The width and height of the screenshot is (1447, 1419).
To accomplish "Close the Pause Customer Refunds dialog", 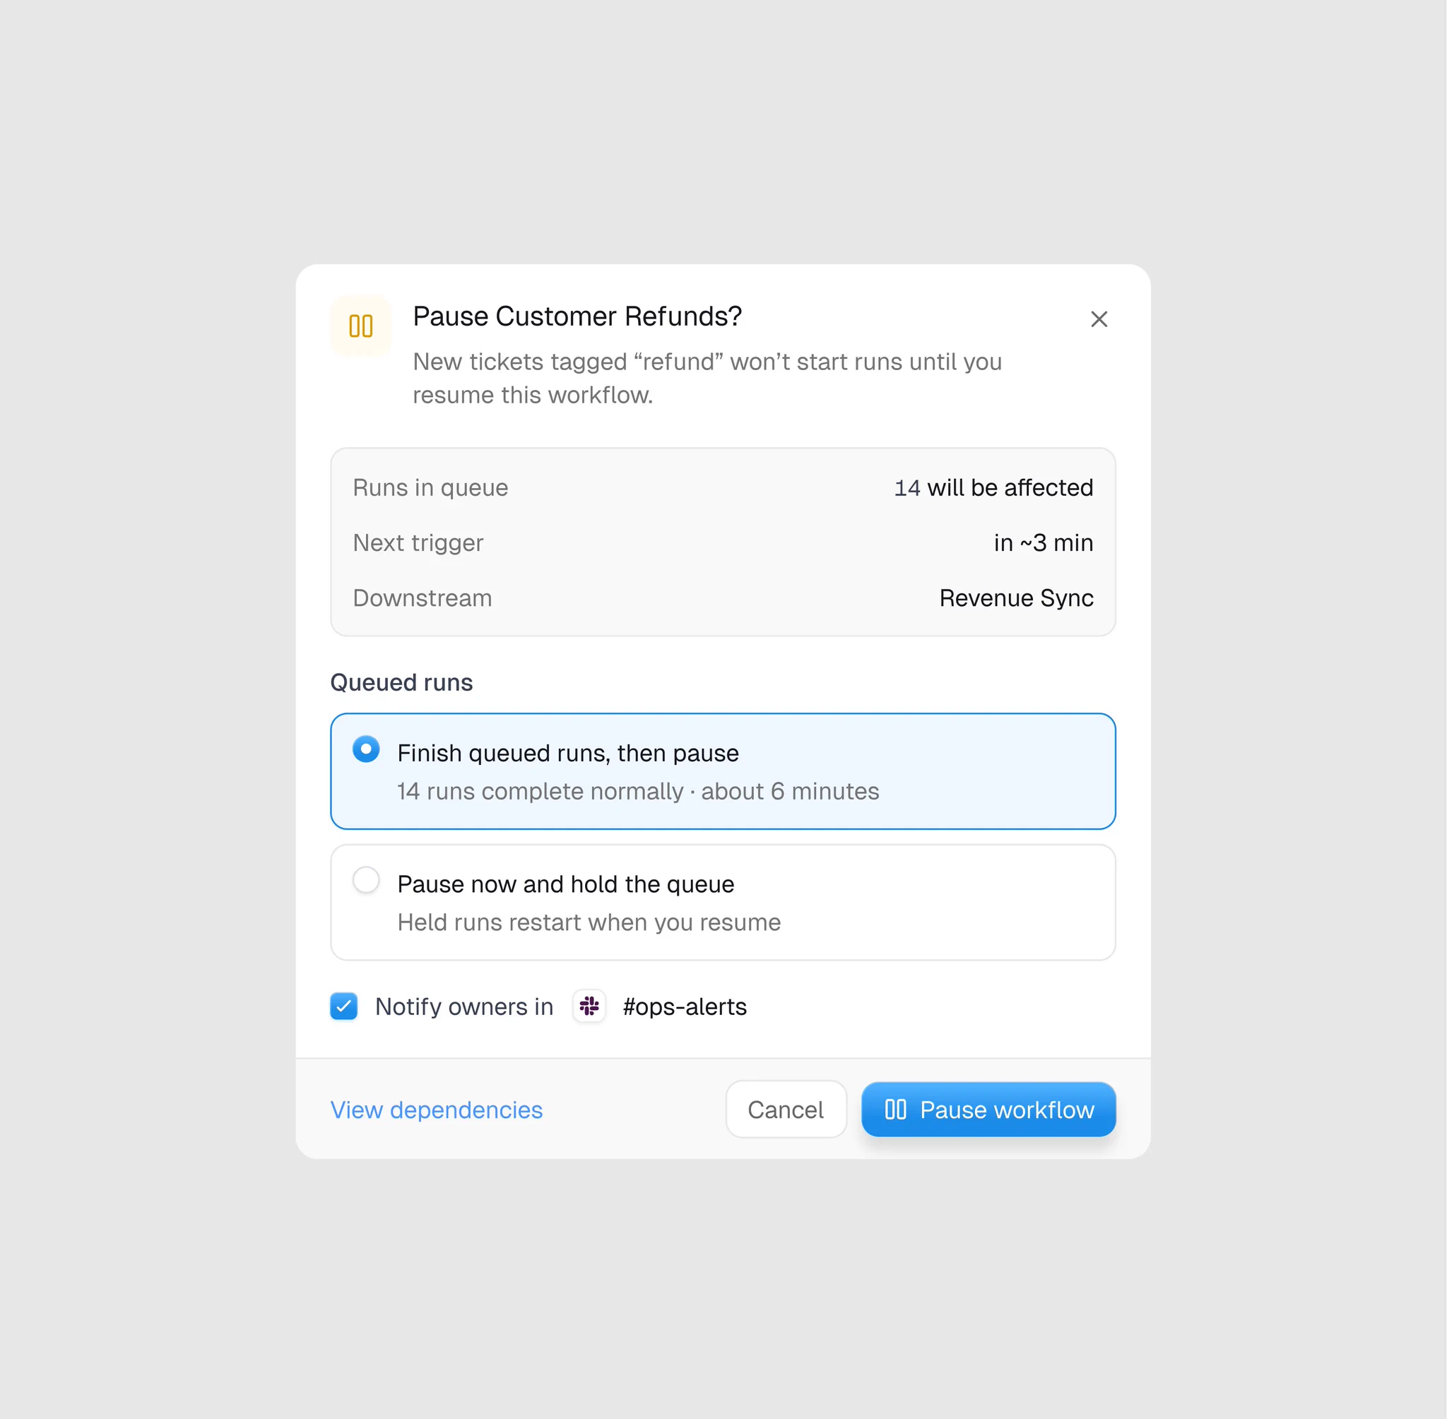I will point(1099,319).
